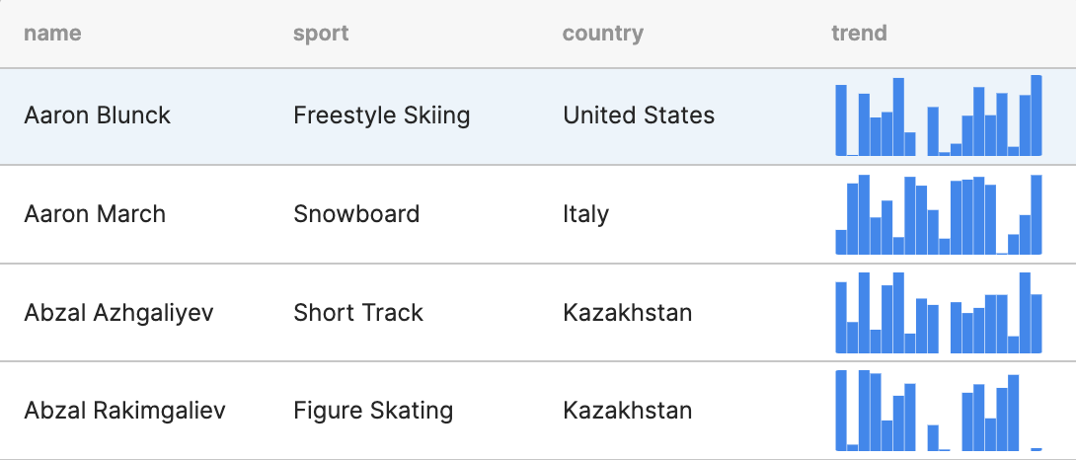1076x460 pixels.
Task: Click the United States country cell
Action: (x=638, y=115)
